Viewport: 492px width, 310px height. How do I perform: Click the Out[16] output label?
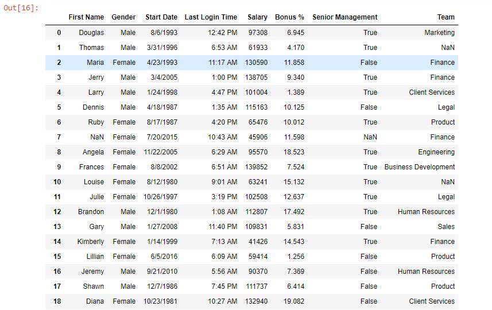click(x=21, y=8)
